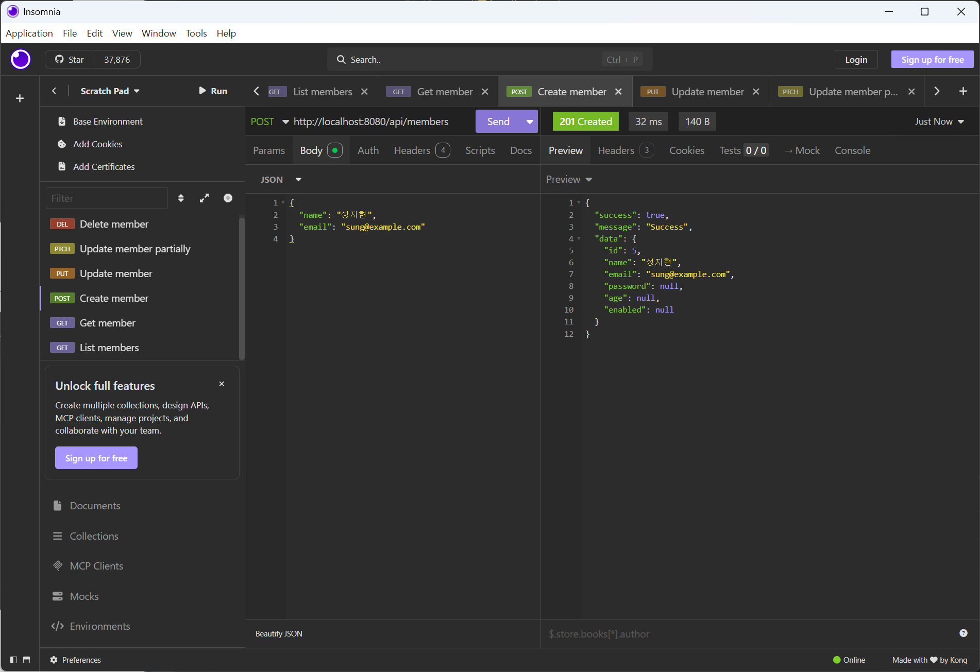Fold JSON request body at line 1
Viewport: 980px width, 672px height.
point(283,203)
